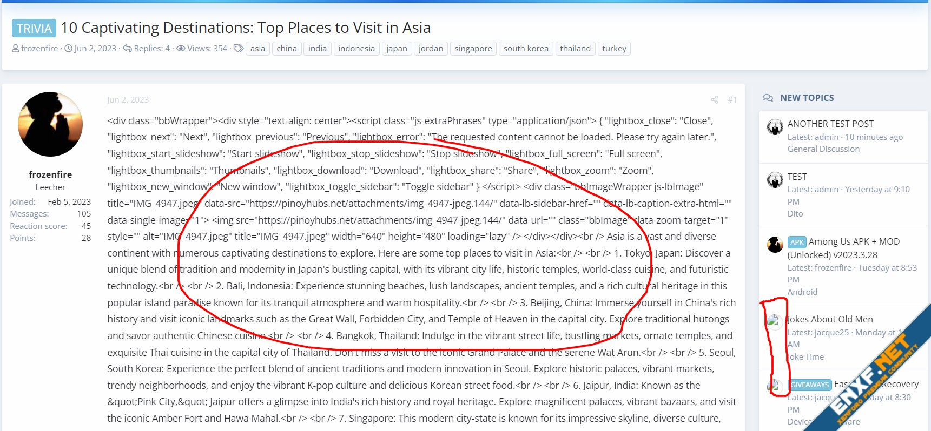Open the turkey tag
Screen dimensions: 931x431
point(614,49)
